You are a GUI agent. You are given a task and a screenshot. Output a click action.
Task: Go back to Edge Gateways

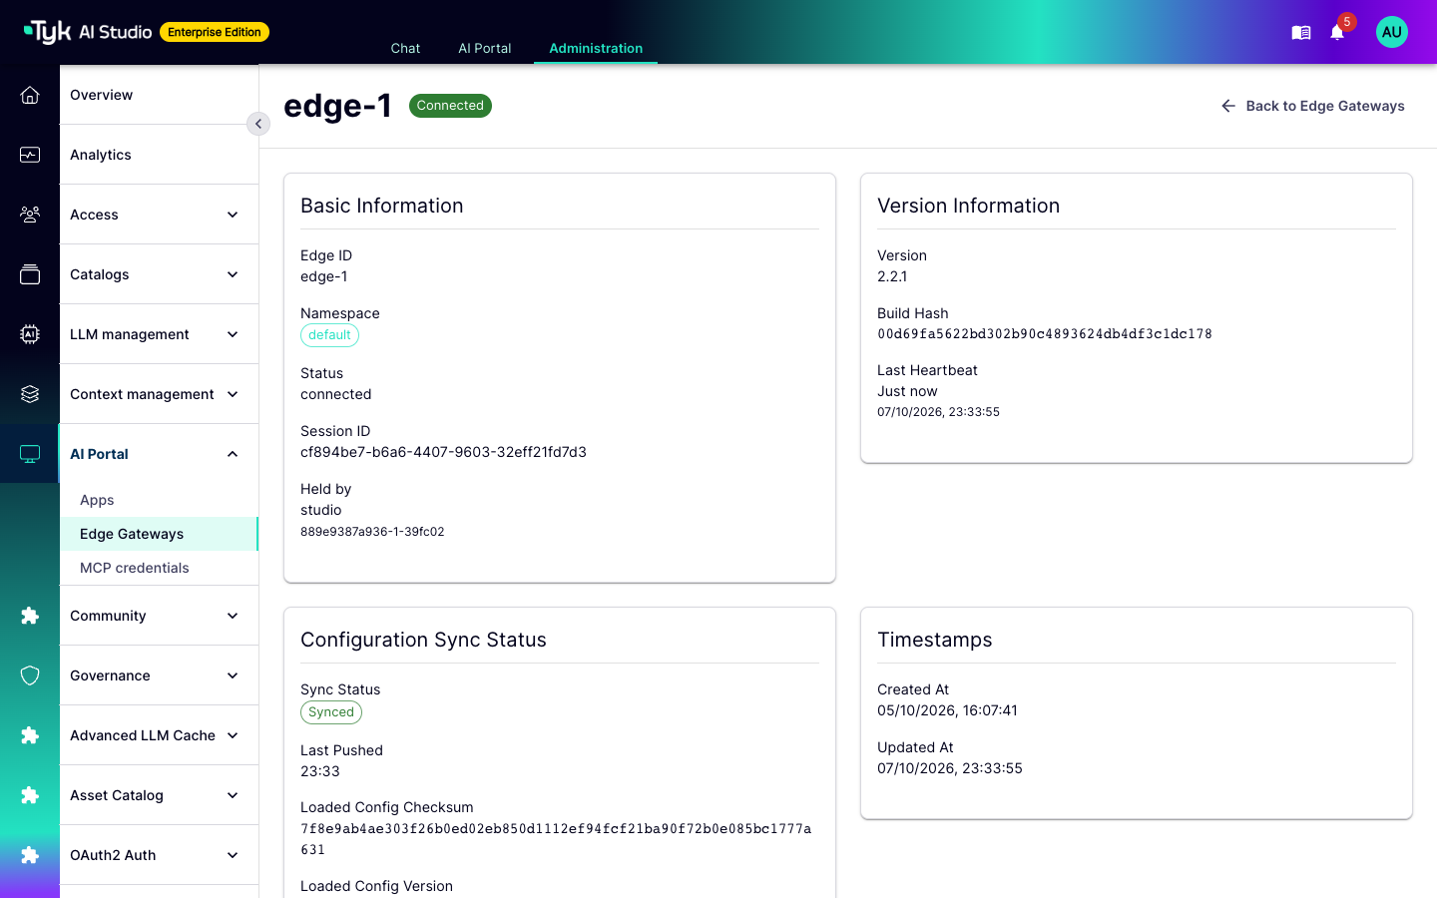(1312, 106)
